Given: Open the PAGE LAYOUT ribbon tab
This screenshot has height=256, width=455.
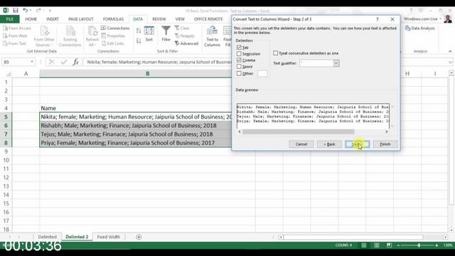Looking at the screenshot, I should [80, 19].
